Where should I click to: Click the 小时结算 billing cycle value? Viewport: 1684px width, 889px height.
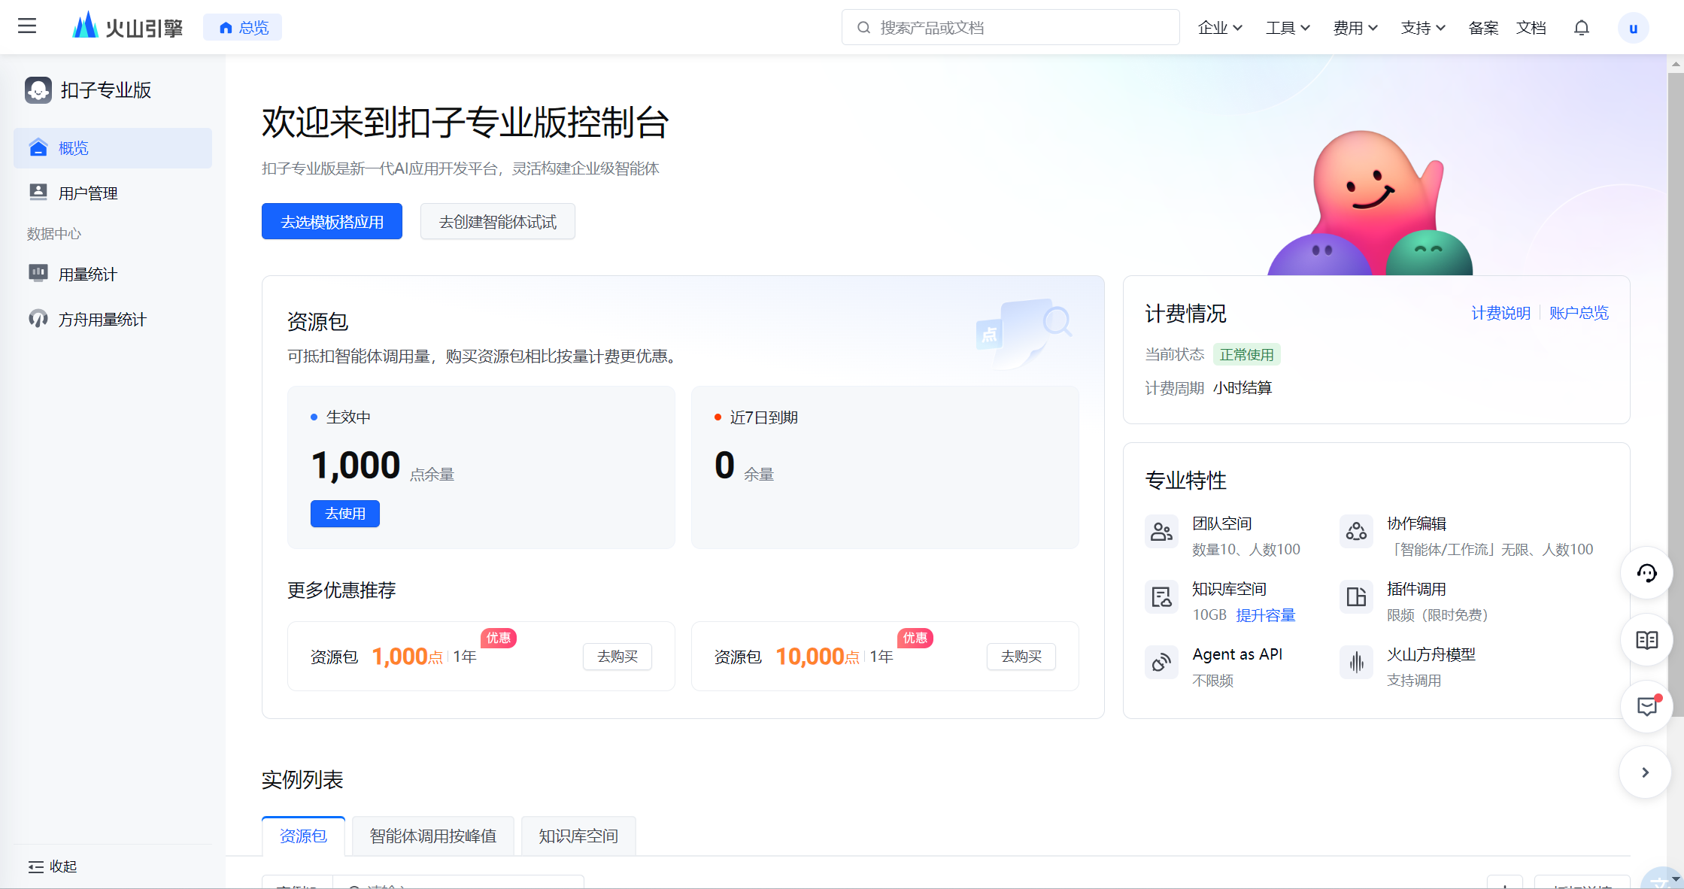click(x=1243, y=388)
